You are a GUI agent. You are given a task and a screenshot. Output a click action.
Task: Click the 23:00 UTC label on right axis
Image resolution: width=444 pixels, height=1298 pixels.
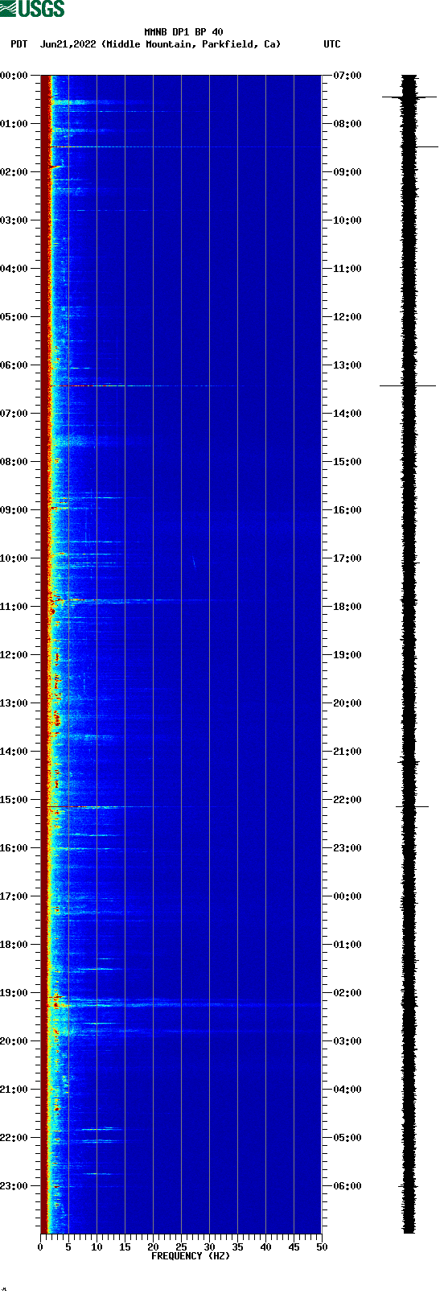point(347,848)
